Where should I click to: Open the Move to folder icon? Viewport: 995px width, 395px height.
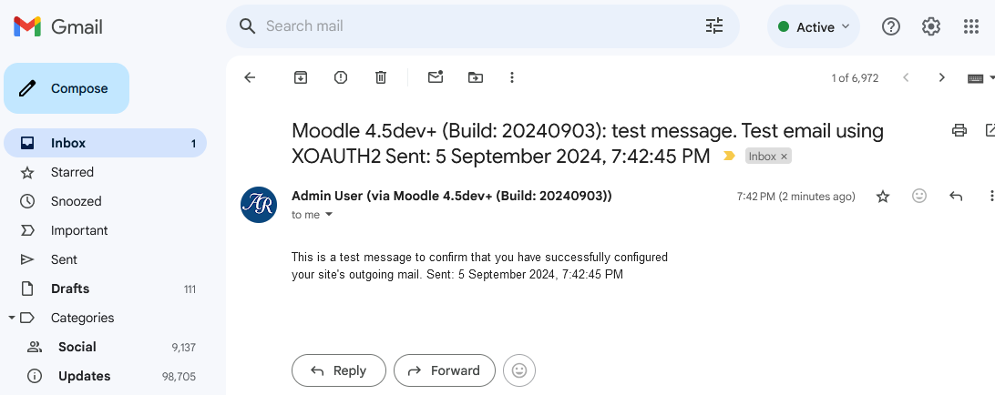(x=476, y=77)
